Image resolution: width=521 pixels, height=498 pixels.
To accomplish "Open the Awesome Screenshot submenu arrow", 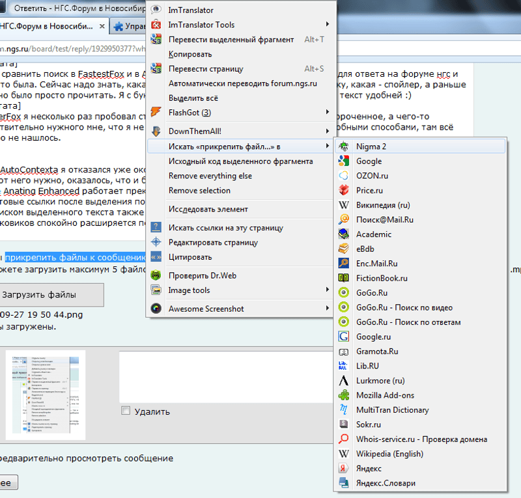I will click(x=327, y=309).
